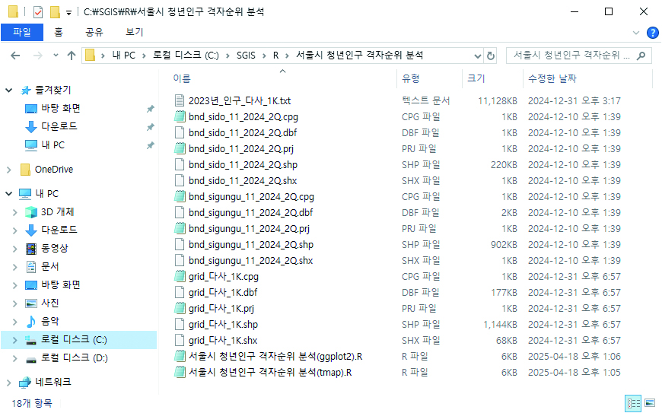The image size is (662, 413).
Task: Sort files by 수정한 날짜 column
Action: pos(552,78)
